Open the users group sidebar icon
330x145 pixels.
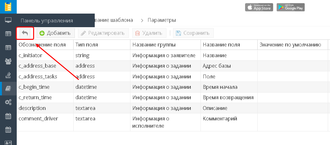8,61
